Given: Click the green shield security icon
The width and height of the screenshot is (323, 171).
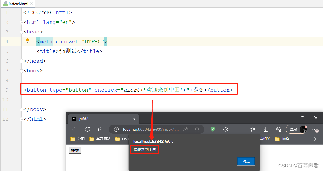Looking at the screenshot, I should pyautogui.click(x=213, y=129).
